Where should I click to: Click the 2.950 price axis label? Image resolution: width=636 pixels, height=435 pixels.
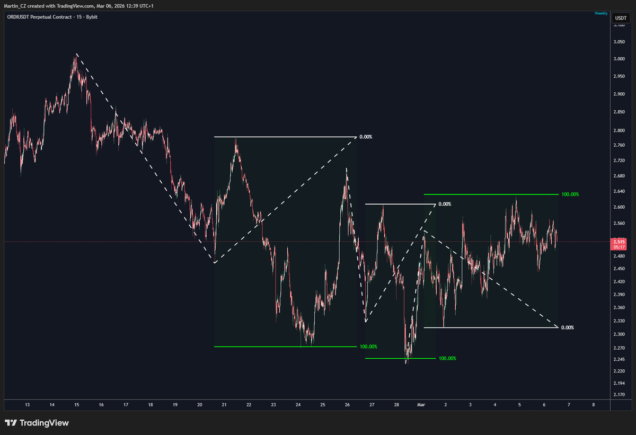[x=619, y=76]
